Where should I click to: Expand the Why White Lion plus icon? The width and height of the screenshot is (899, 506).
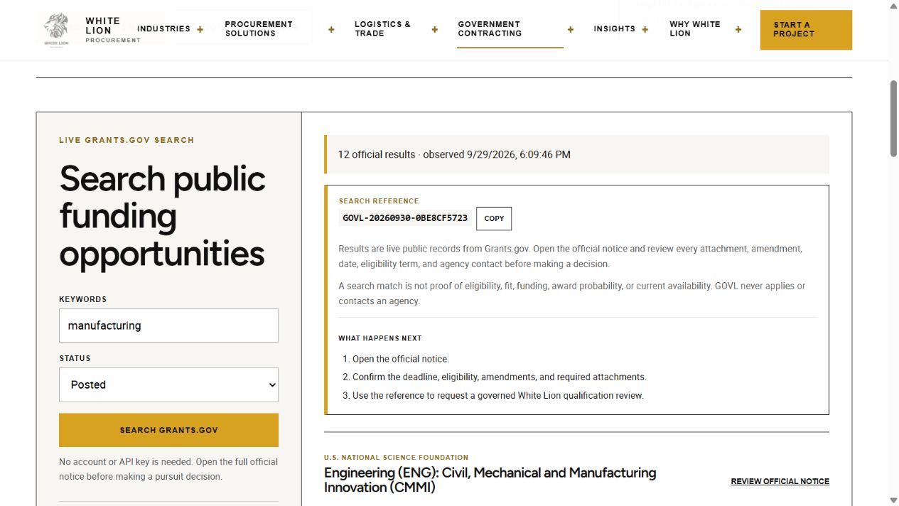click(x=738, y=29)
